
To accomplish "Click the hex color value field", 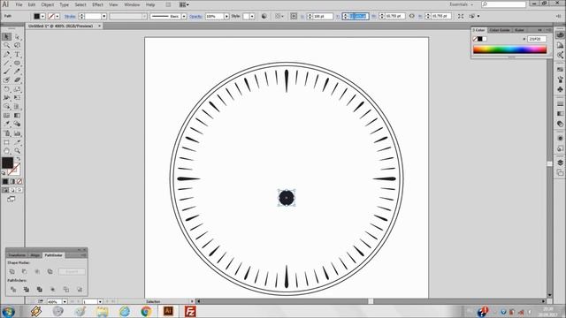I will tap(537, 39).
